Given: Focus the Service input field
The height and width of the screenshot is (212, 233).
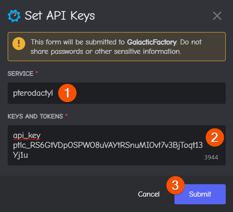Looking at the screenshot, I should [117, 93].
